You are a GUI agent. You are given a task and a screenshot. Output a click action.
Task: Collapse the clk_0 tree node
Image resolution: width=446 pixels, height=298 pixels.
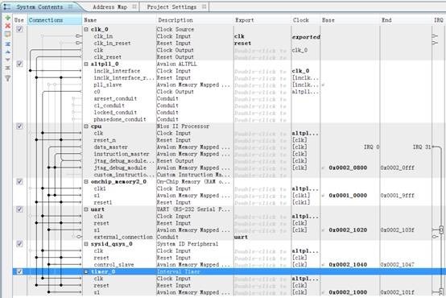[86, 29]
